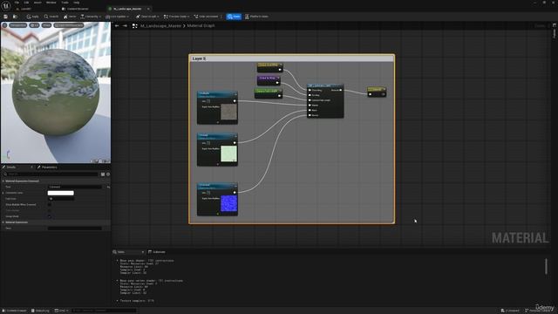Close the M_Landscape_Master editor tab

148,9
